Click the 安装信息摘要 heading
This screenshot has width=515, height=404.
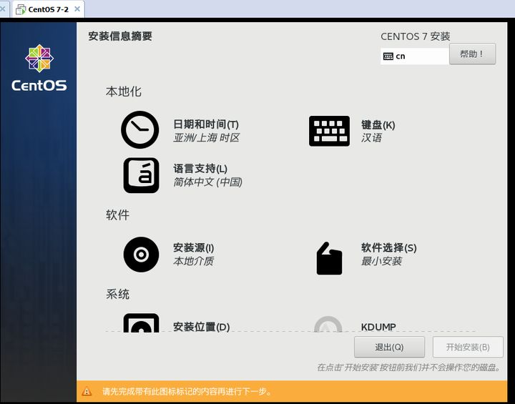[120, 36]
